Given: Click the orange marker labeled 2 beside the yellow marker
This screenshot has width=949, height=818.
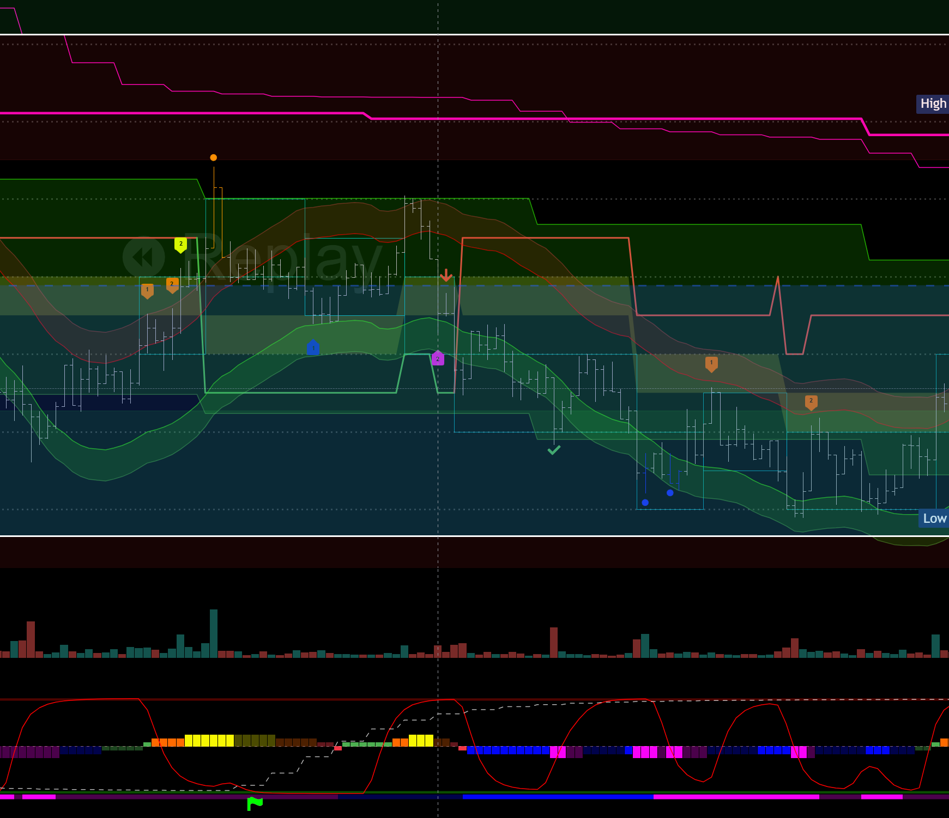Looking at the screenshot, I should [x=172, y=285].
